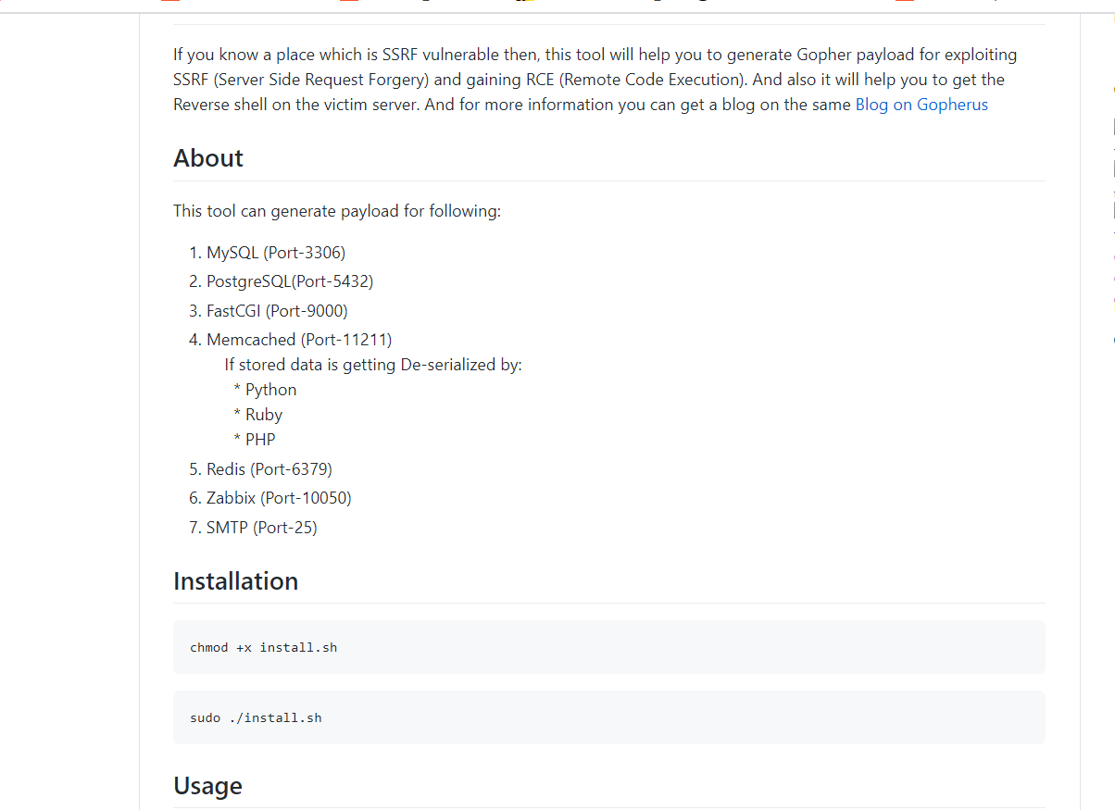Click the Python sub-item under Memcached
1115x810 pixels.
pos(270,390)
